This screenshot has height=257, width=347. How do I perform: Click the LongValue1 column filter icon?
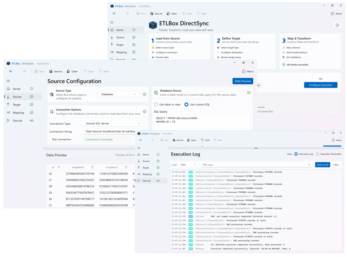coord(92,167)
